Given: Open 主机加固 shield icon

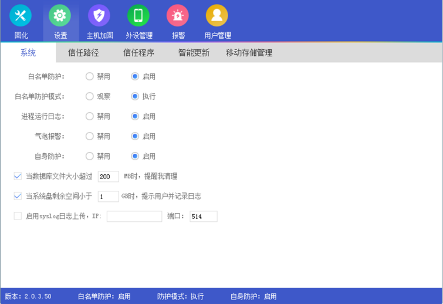Looking at the screenshot, I should [99, 16].
